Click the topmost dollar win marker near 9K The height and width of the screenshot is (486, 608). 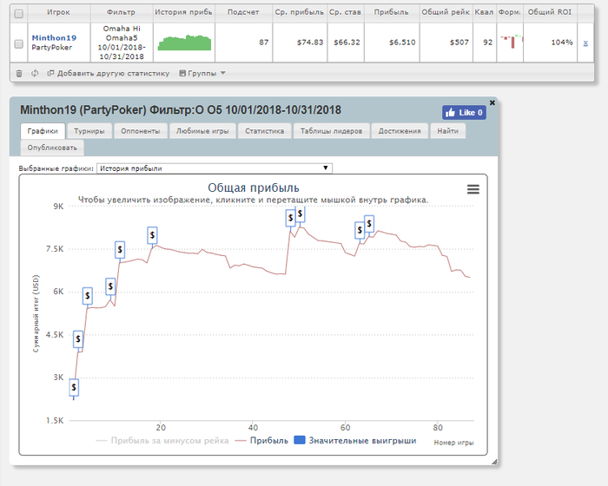coord(300,214)
